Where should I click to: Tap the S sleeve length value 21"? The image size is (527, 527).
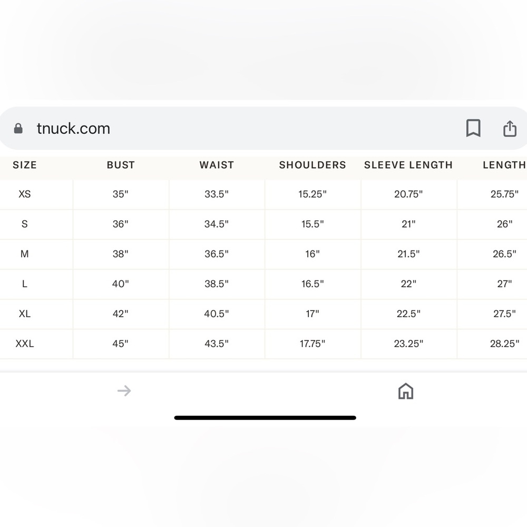point(408,224)
